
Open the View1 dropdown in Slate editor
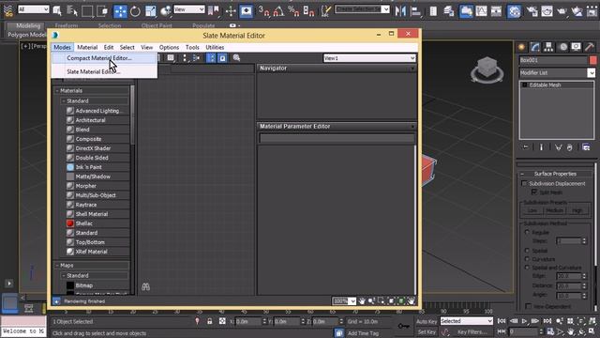369,58
